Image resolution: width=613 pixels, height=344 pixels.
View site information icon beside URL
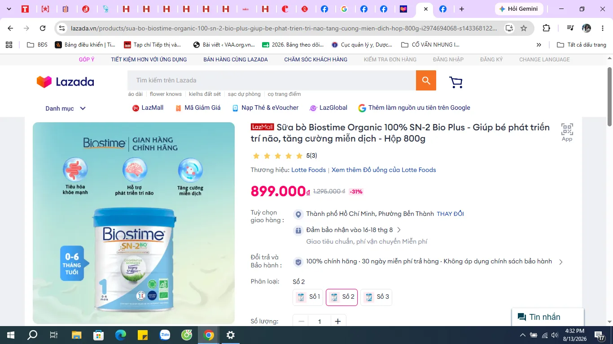62,28
